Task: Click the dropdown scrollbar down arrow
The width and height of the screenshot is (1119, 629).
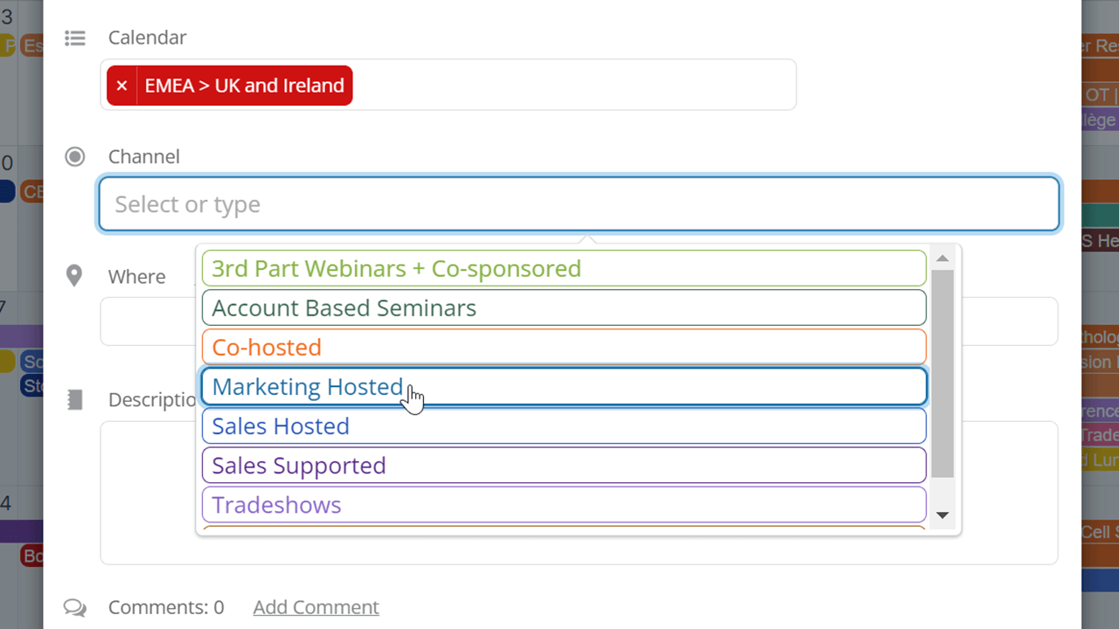Action: (x=942, y=515)
